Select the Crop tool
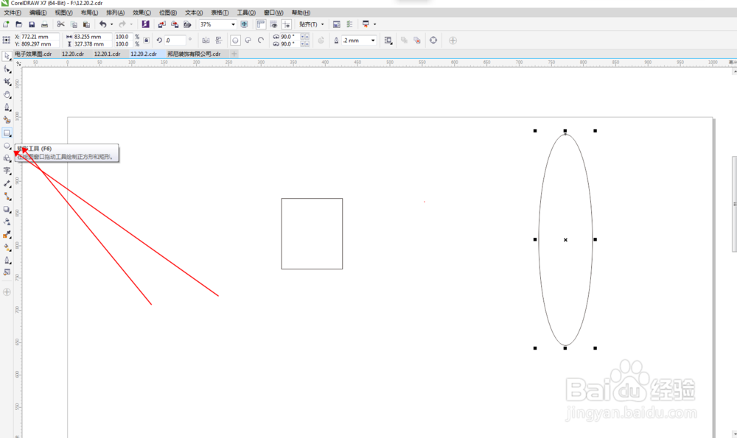737x438 pixels. point(7,82)
